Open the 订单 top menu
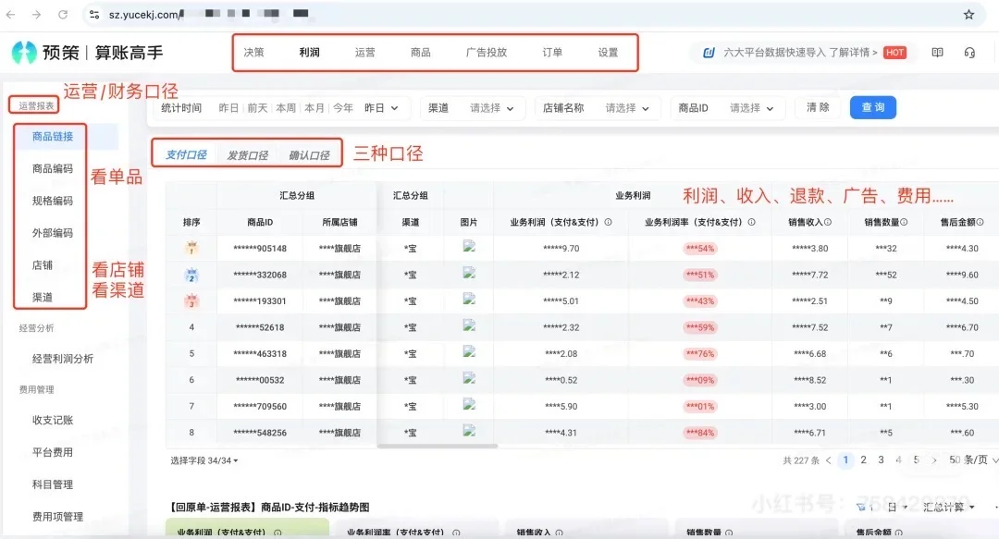This screenshot has height=539, width=999. coord(551,53)
